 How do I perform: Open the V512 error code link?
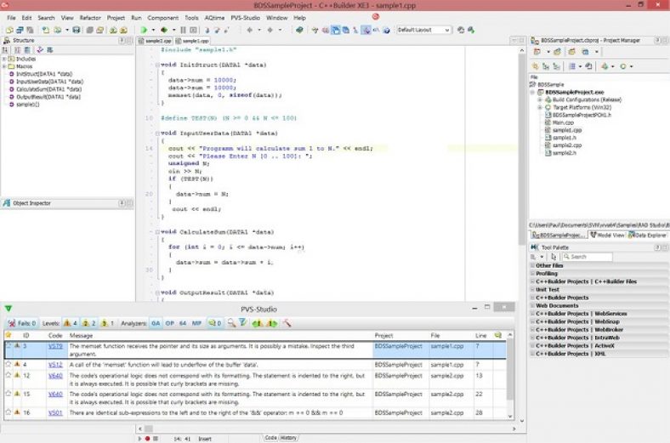pos(55,364)
